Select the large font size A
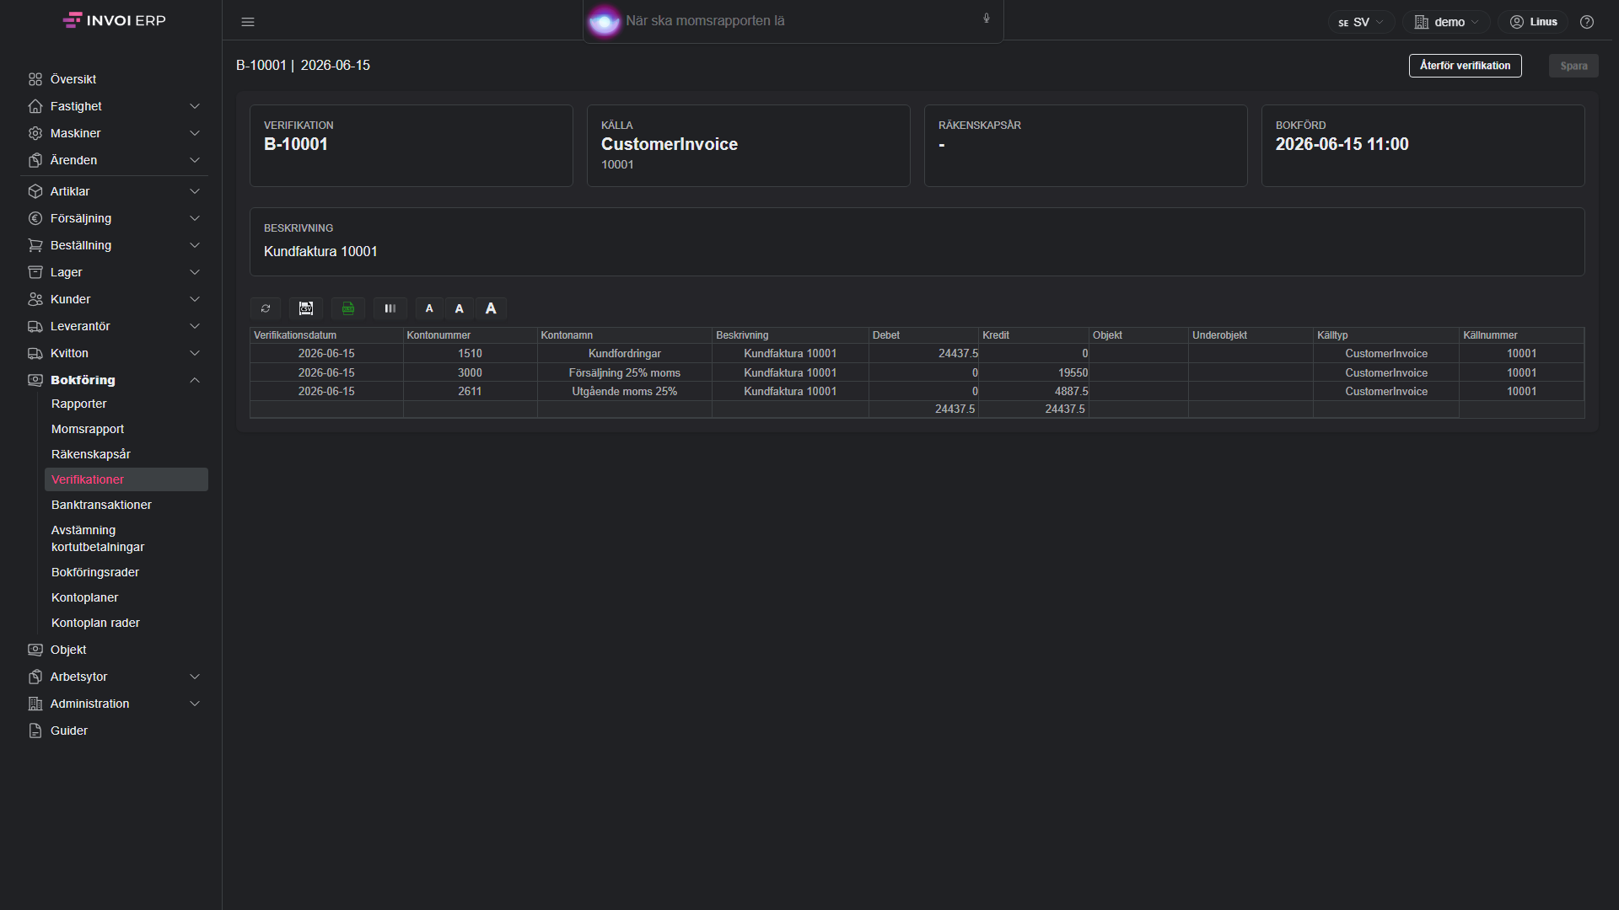 pyautogui.click(x=491, y=308)
